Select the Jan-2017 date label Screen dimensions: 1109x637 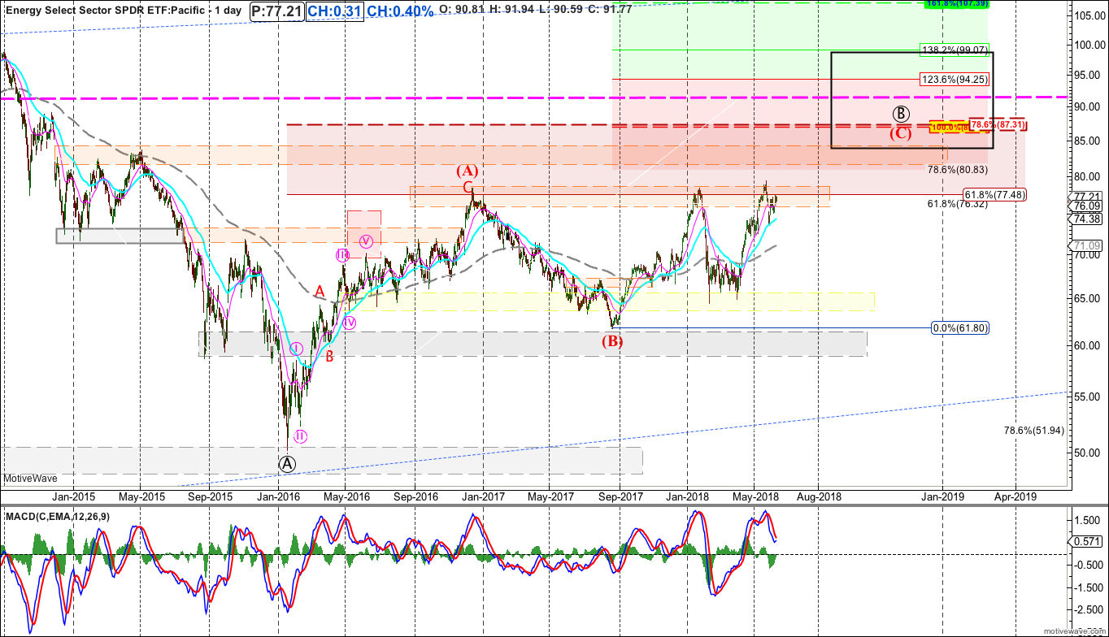(483, 496)
